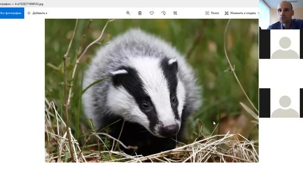The height and width of the screenshot is (170, 303).
Task: Click the Поиск label text
Action: tap(215, 13)
